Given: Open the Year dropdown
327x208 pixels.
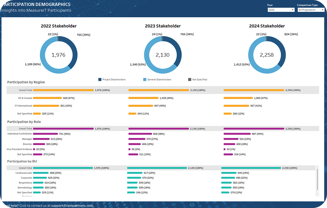Looking at the screenshot, I should [x=281, y=10].
